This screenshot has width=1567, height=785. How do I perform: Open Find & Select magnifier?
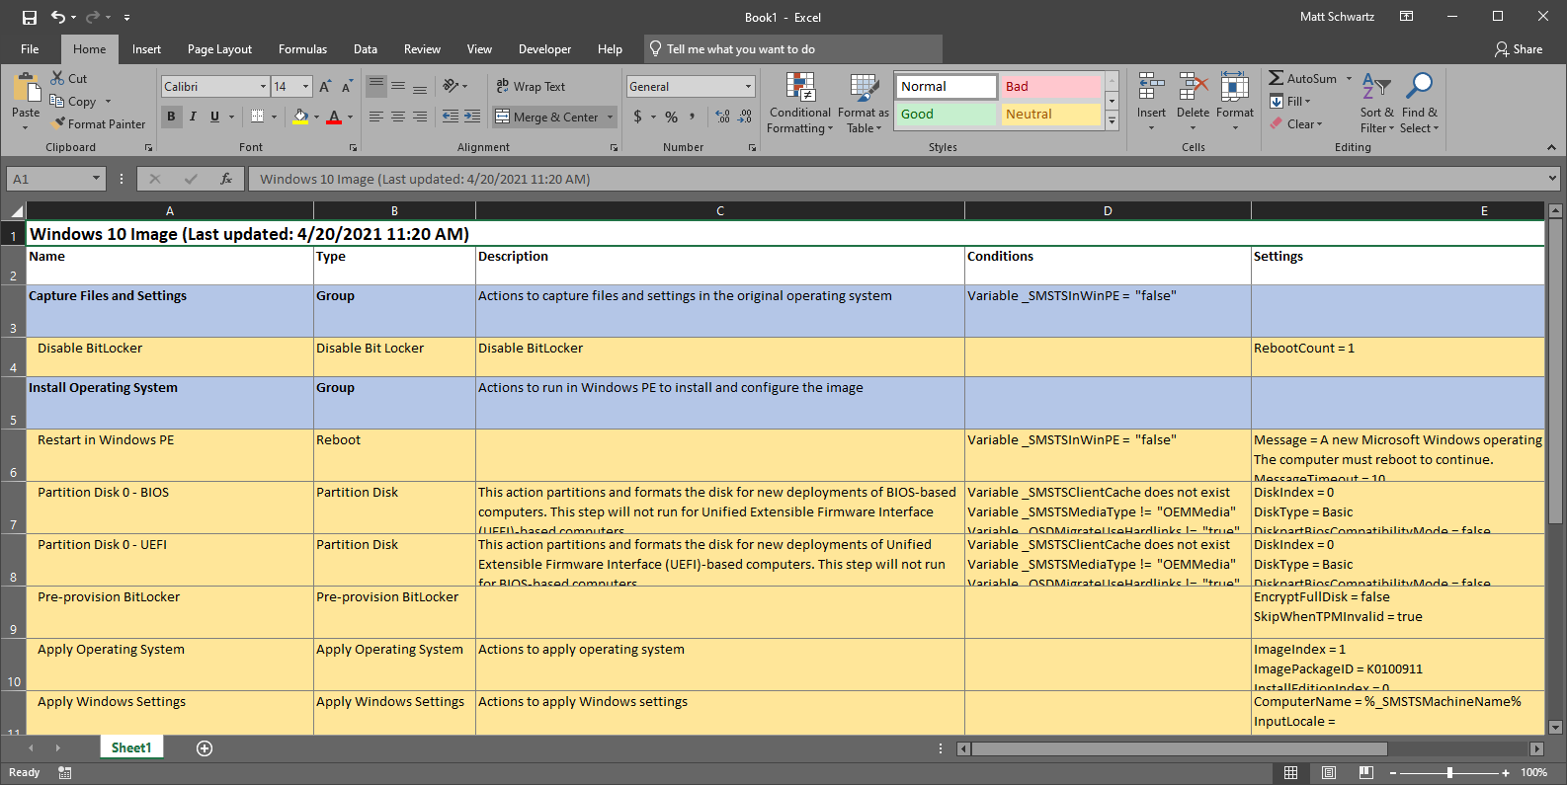pos(1419,104)
